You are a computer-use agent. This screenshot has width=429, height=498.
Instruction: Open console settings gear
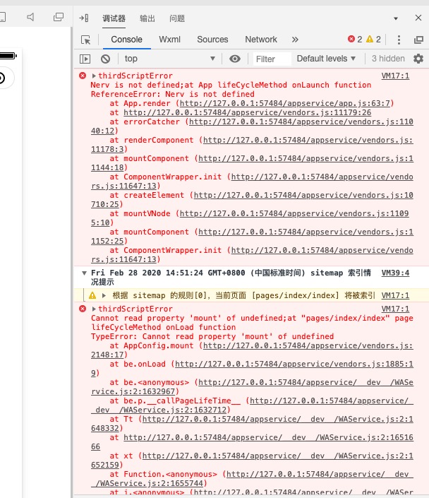(418, 59)
